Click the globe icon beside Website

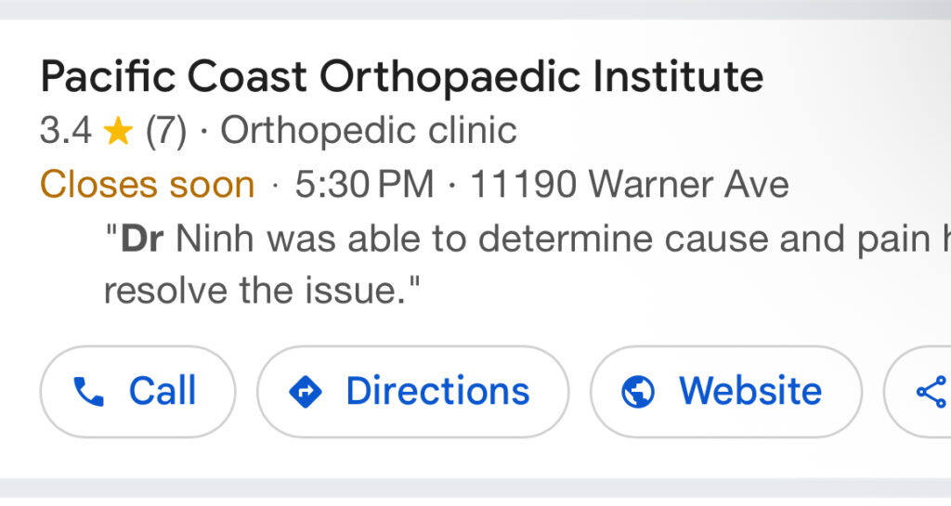638,393
